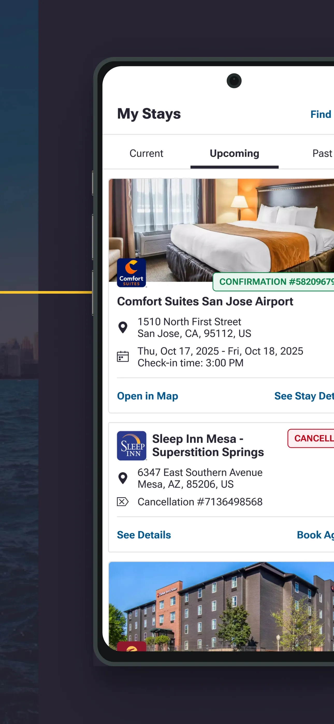Open See Details for Sleep Inn Mesa

point(144,535)
